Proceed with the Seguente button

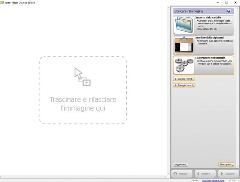pyautogui.click(x=229, y=174)
